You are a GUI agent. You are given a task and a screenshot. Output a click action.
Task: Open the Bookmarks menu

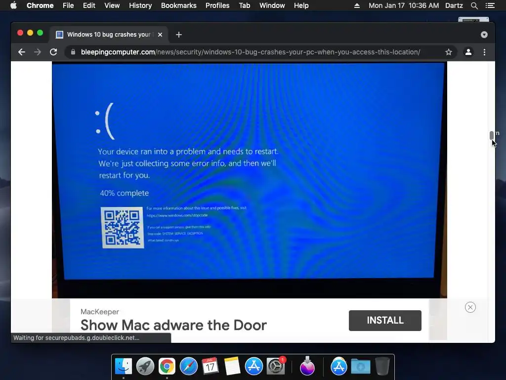coord(179,5)
